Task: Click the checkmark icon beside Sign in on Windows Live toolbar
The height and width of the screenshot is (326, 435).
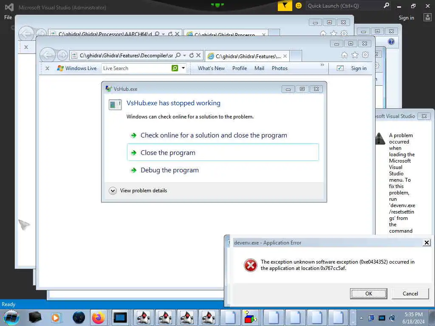Action: (x=340, y=68)
